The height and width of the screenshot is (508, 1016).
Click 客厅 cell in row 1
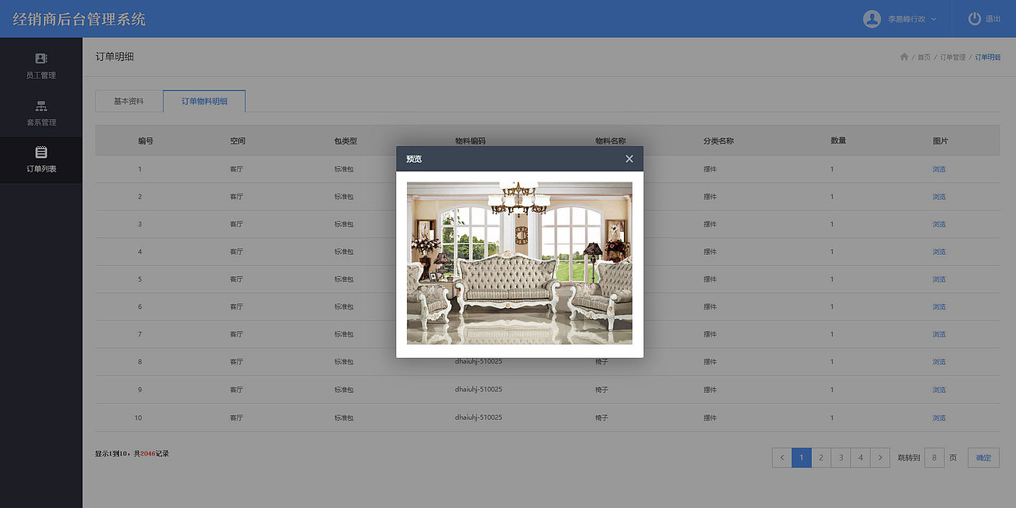(237, 169)
